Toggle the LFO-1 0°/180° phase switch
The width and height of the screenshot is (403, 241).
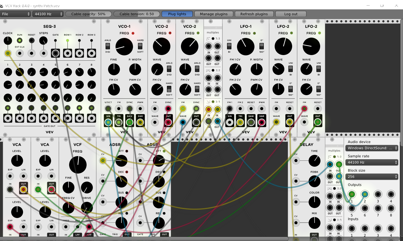[262, 46]
